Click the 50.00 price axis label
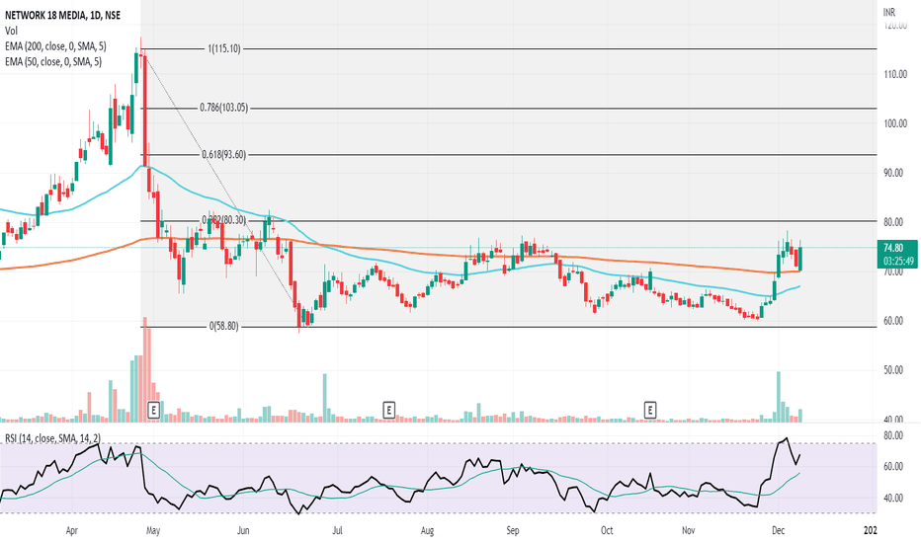Screen dimensions: 921x543 pos(895,370)
